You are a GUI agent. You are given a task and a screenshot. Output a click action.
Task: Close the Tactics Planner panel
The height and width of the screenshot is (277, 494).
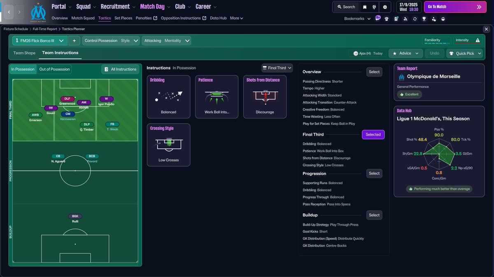[x=487, y=29]
